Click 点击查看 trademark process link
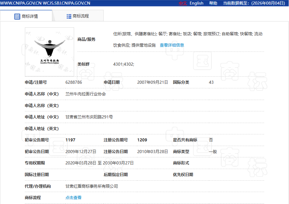 click(73, 198)
